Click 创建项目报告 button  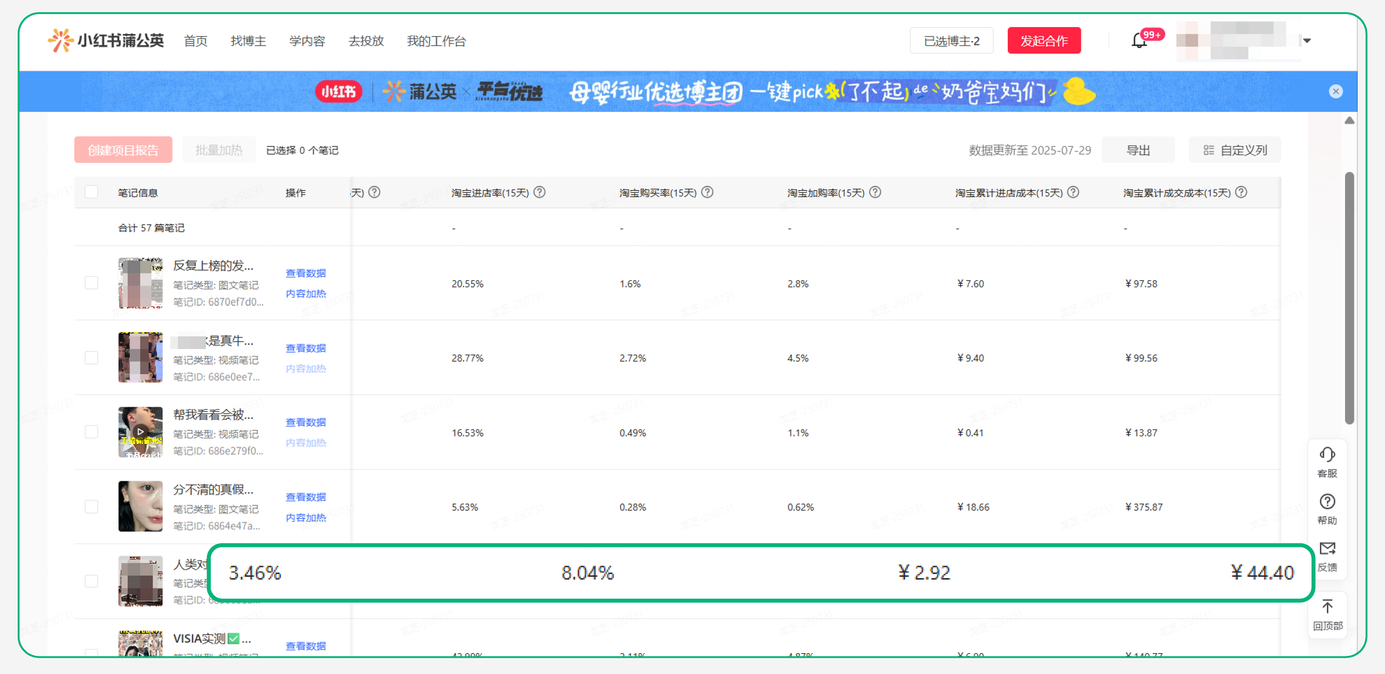(123, 150)
